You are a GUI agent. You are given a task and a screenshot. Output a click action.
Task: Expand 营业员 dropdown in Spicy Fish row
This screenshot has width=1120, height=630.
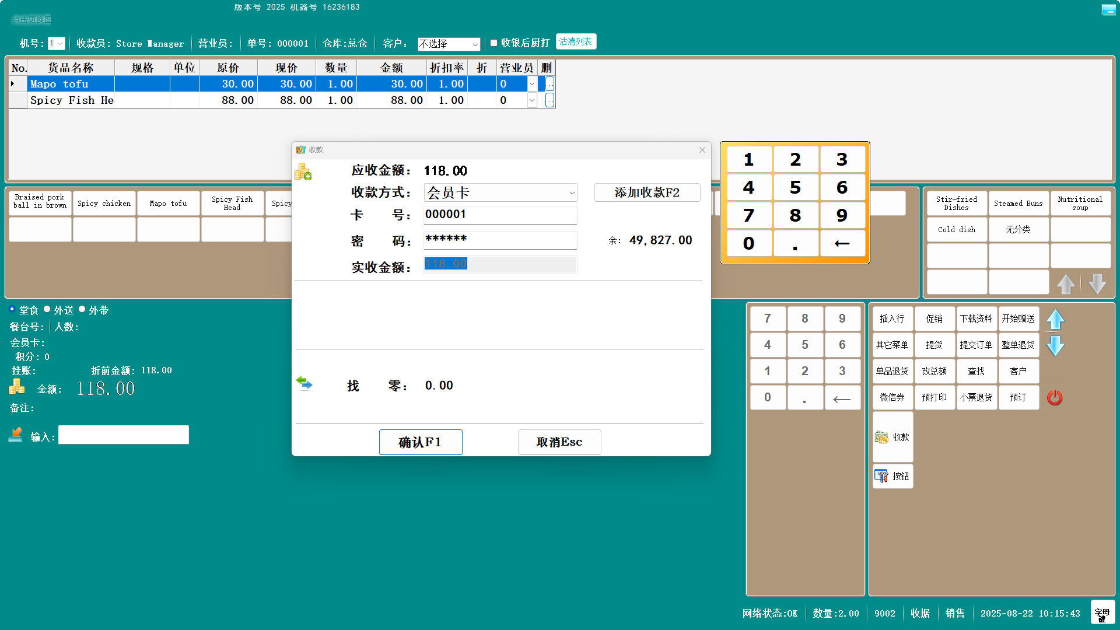click(531, 100)
